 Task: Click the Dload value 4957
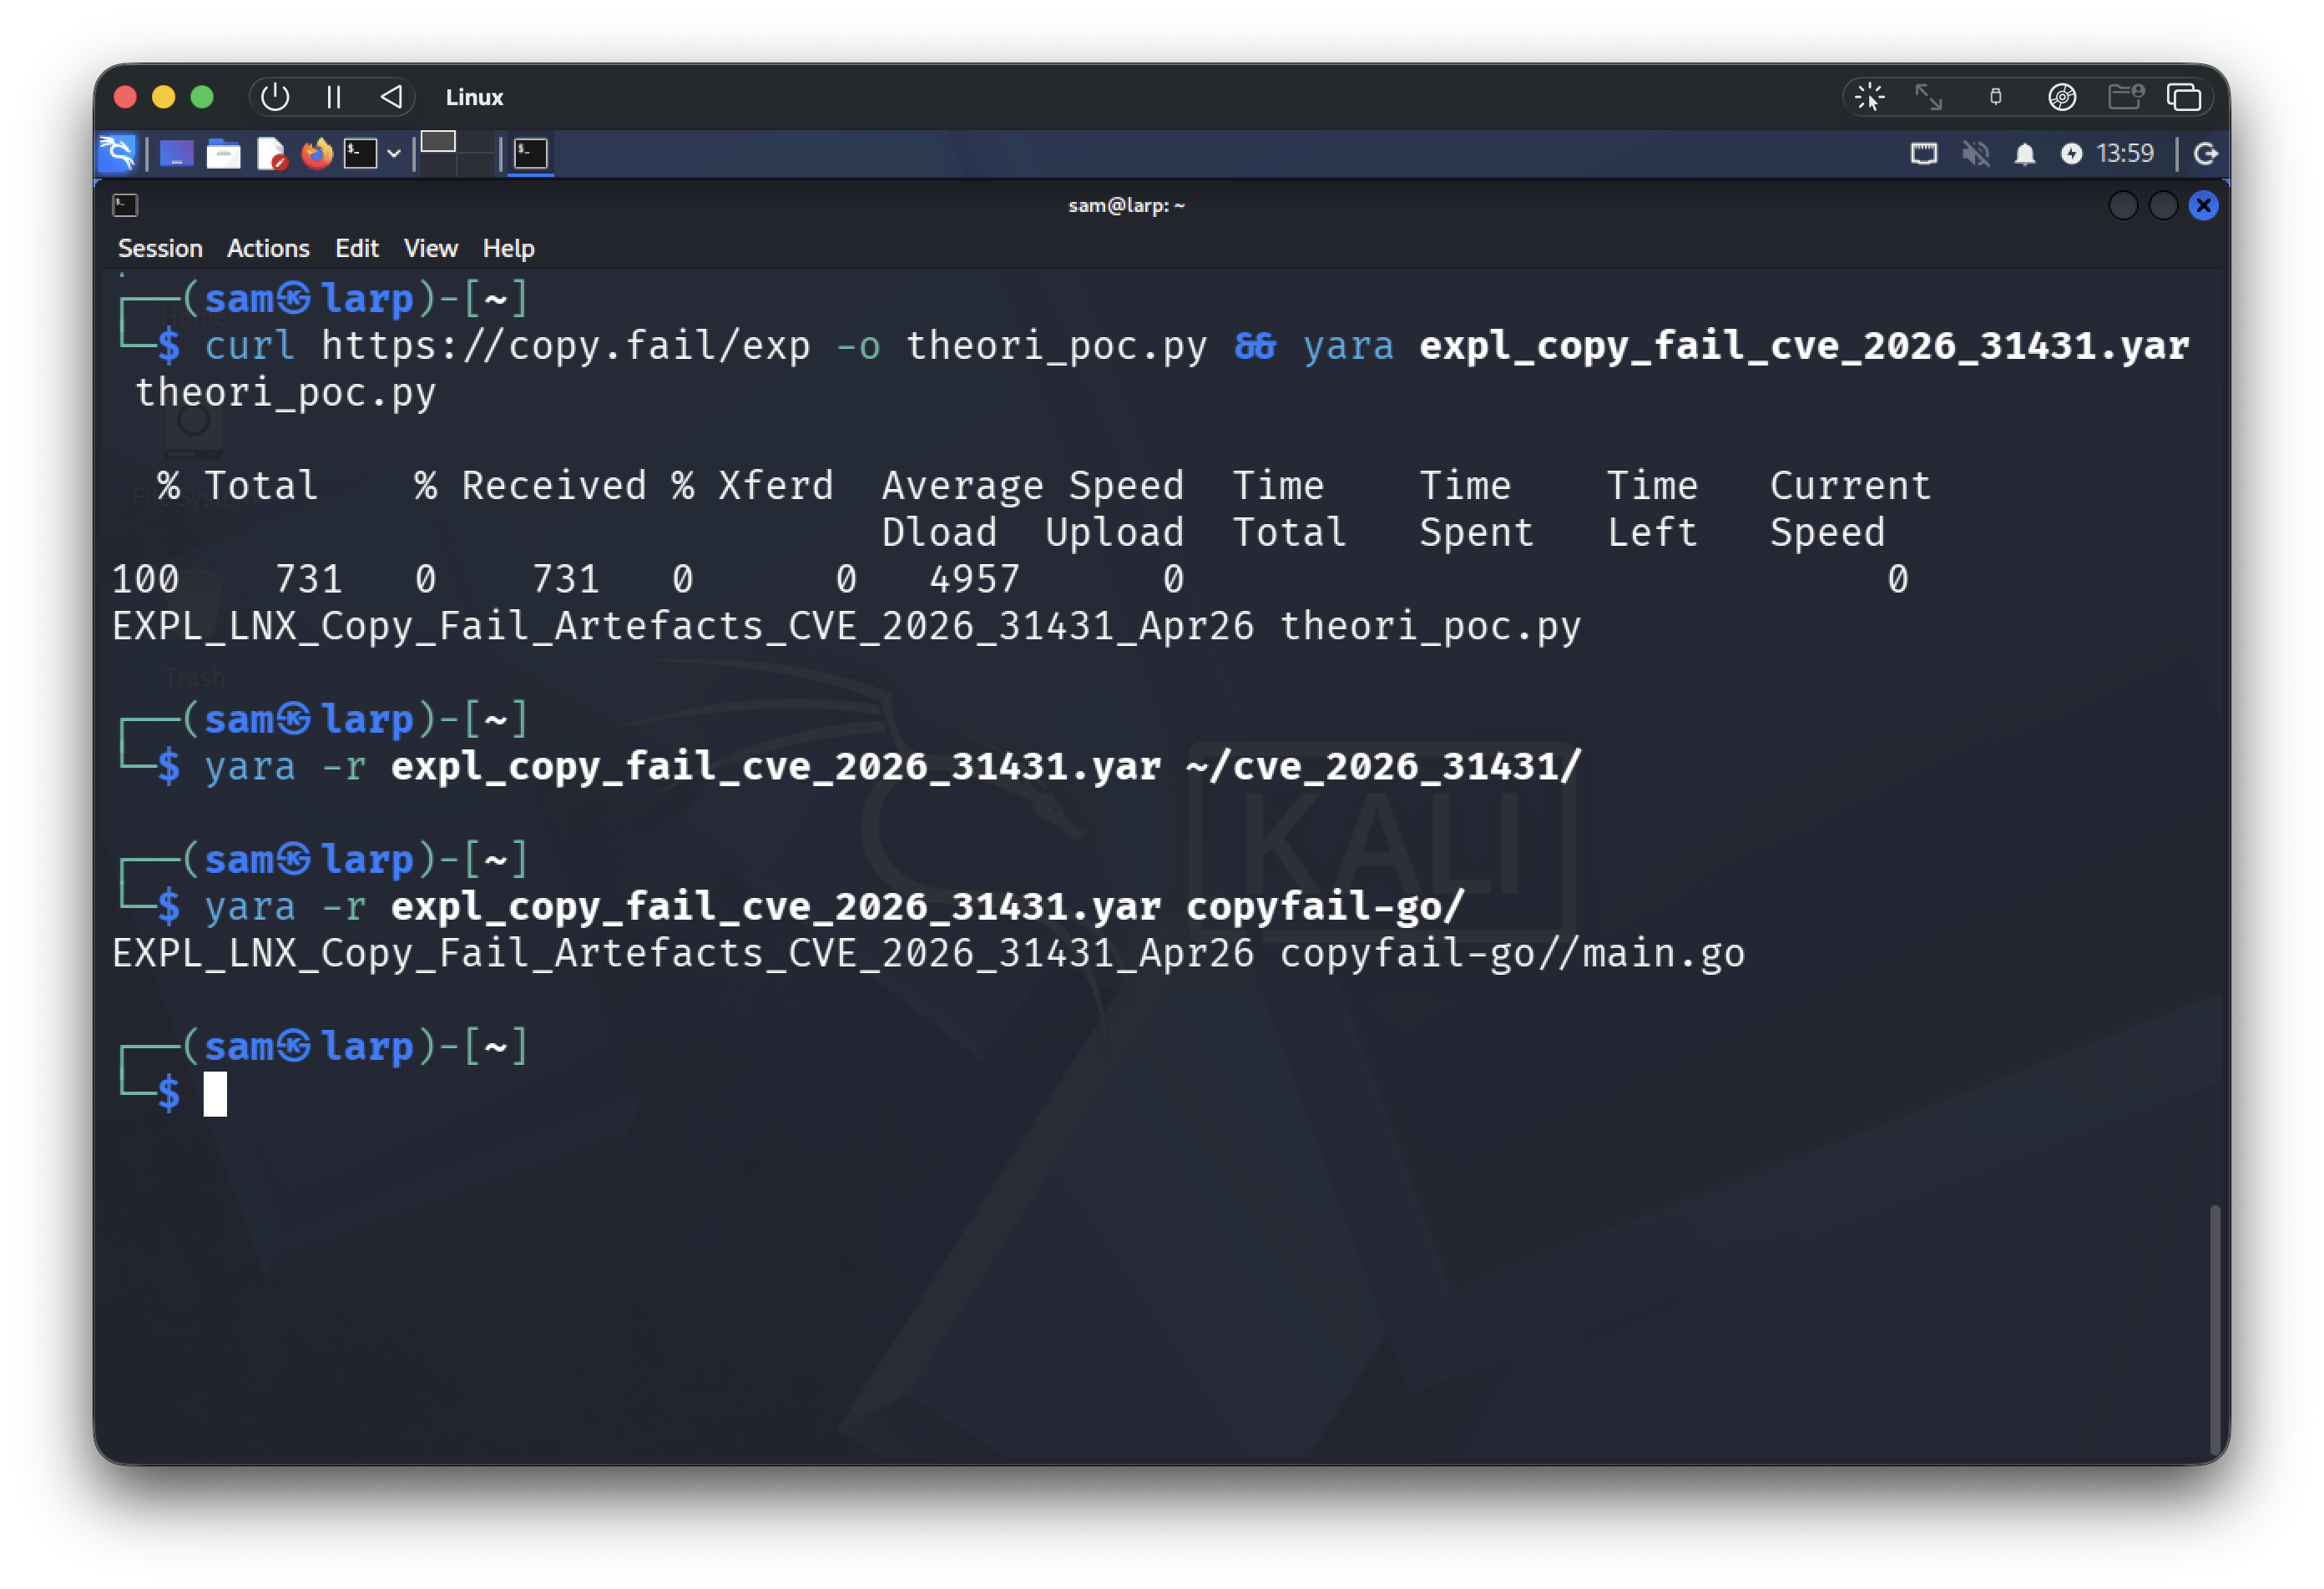pos(974,580)
